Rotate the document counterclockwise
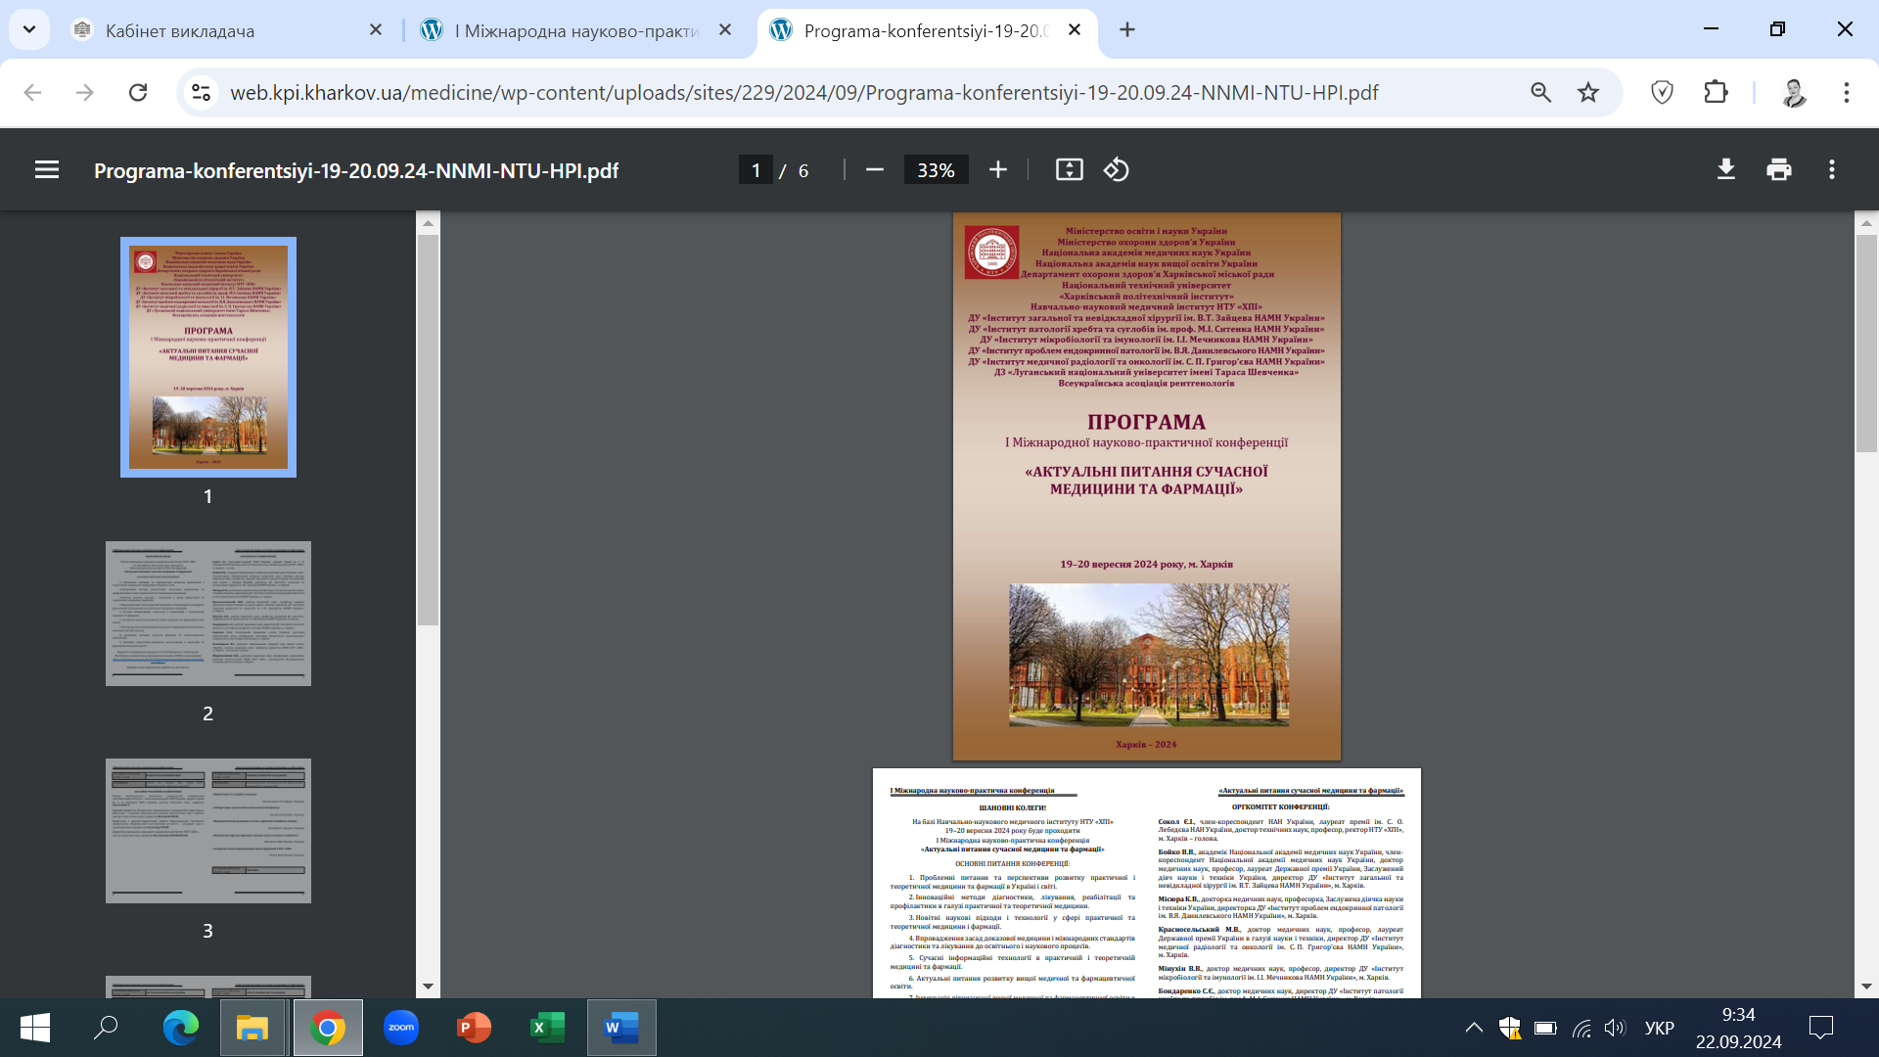Screen dimensions: 1879x1057 coord(1117,170)
